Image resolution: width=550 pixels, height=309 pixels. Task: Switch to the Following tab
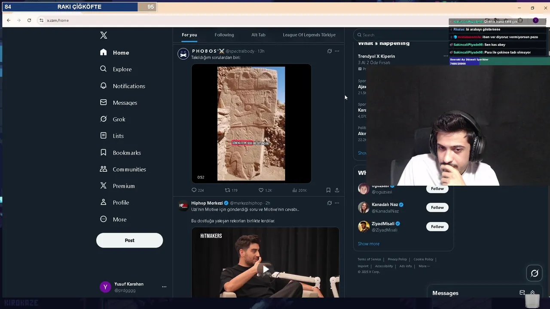coord(224,35)
